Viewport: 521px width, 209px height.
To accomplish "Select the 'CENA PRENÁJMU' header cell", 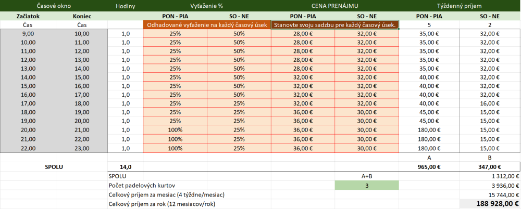I will coord(334,6).
